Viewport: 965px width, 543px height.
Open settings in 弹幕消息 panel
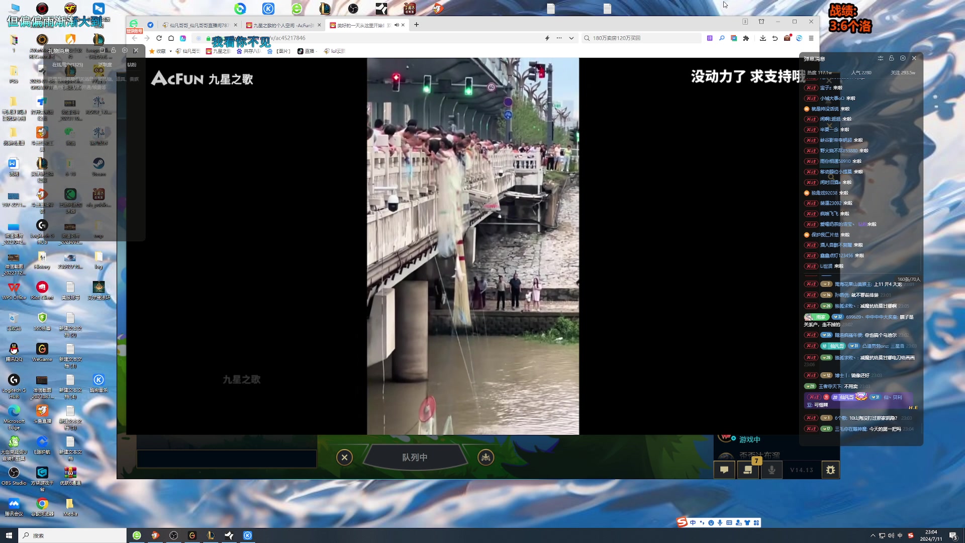tap(903, 58)
